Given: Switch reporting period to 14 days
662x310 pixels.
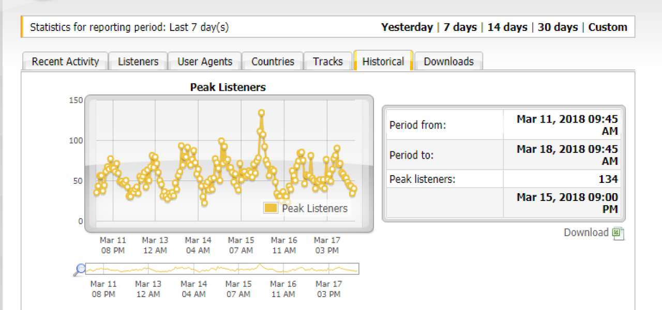Looking at the screenshot, I should pyautogui.click(x=507, y=27).
